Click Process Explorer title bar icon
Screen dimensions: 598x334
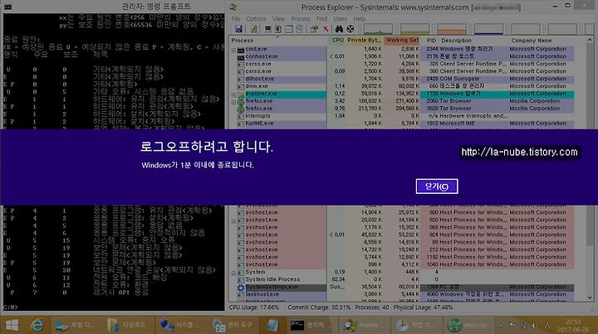[x=233, y=7]
